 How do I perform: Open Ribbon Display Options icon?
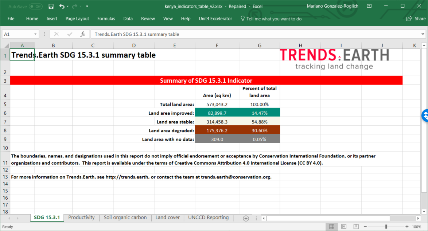click(369, 6)
